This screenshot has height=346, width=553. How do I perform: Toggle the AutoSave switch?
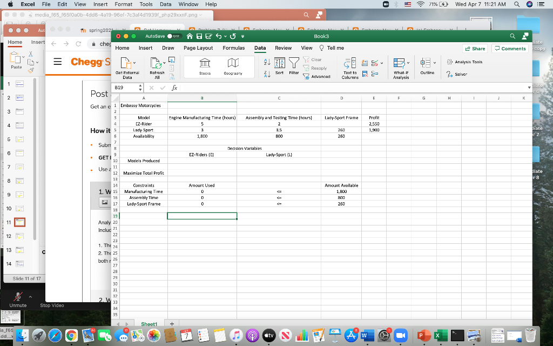[173, 36]
